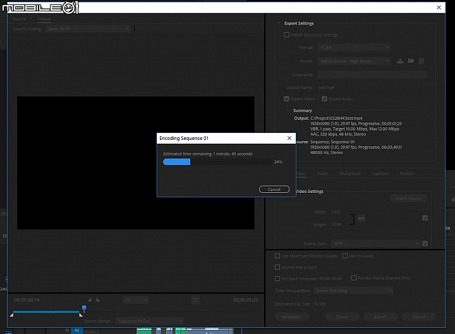Click the output name test.mp4

coord(327,88)
